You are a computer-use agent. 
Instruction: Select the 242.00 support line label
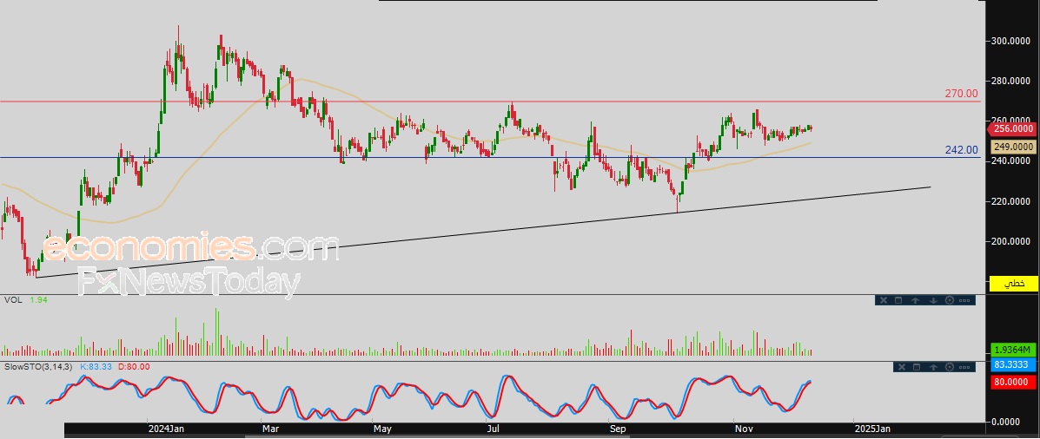tap(961, 150)
